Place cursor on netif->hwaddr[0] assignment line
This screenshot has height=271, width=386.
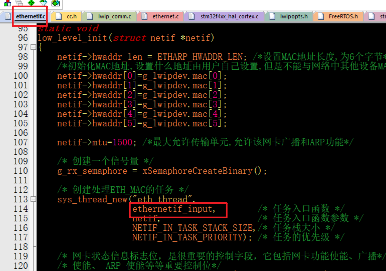(x=142, y=76)
